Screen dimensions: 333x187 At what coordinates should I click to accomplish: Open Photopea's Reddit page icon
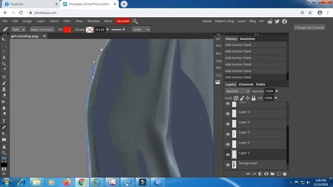tap(270, 21)
